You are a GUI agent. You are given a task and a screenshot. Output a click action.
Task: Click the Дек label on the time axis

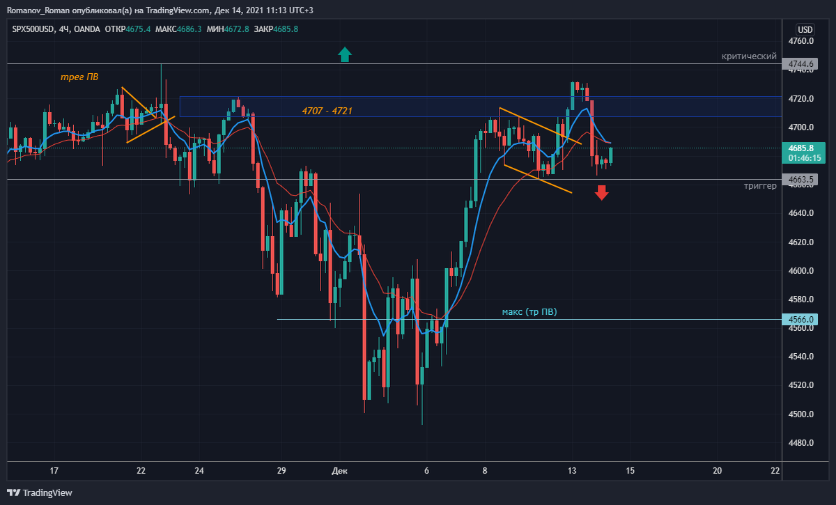coord(339,471)
